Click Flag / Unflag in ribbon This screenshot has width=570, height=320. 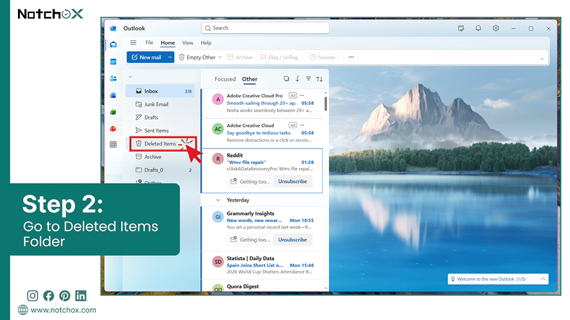coord(279,57)
